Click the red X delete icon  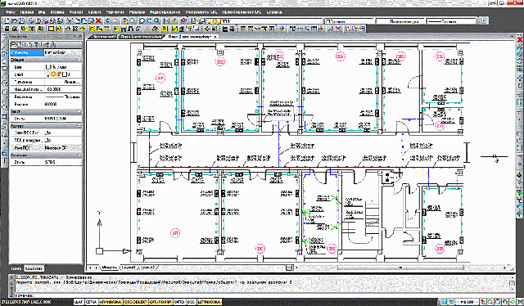tap(98, 20)
